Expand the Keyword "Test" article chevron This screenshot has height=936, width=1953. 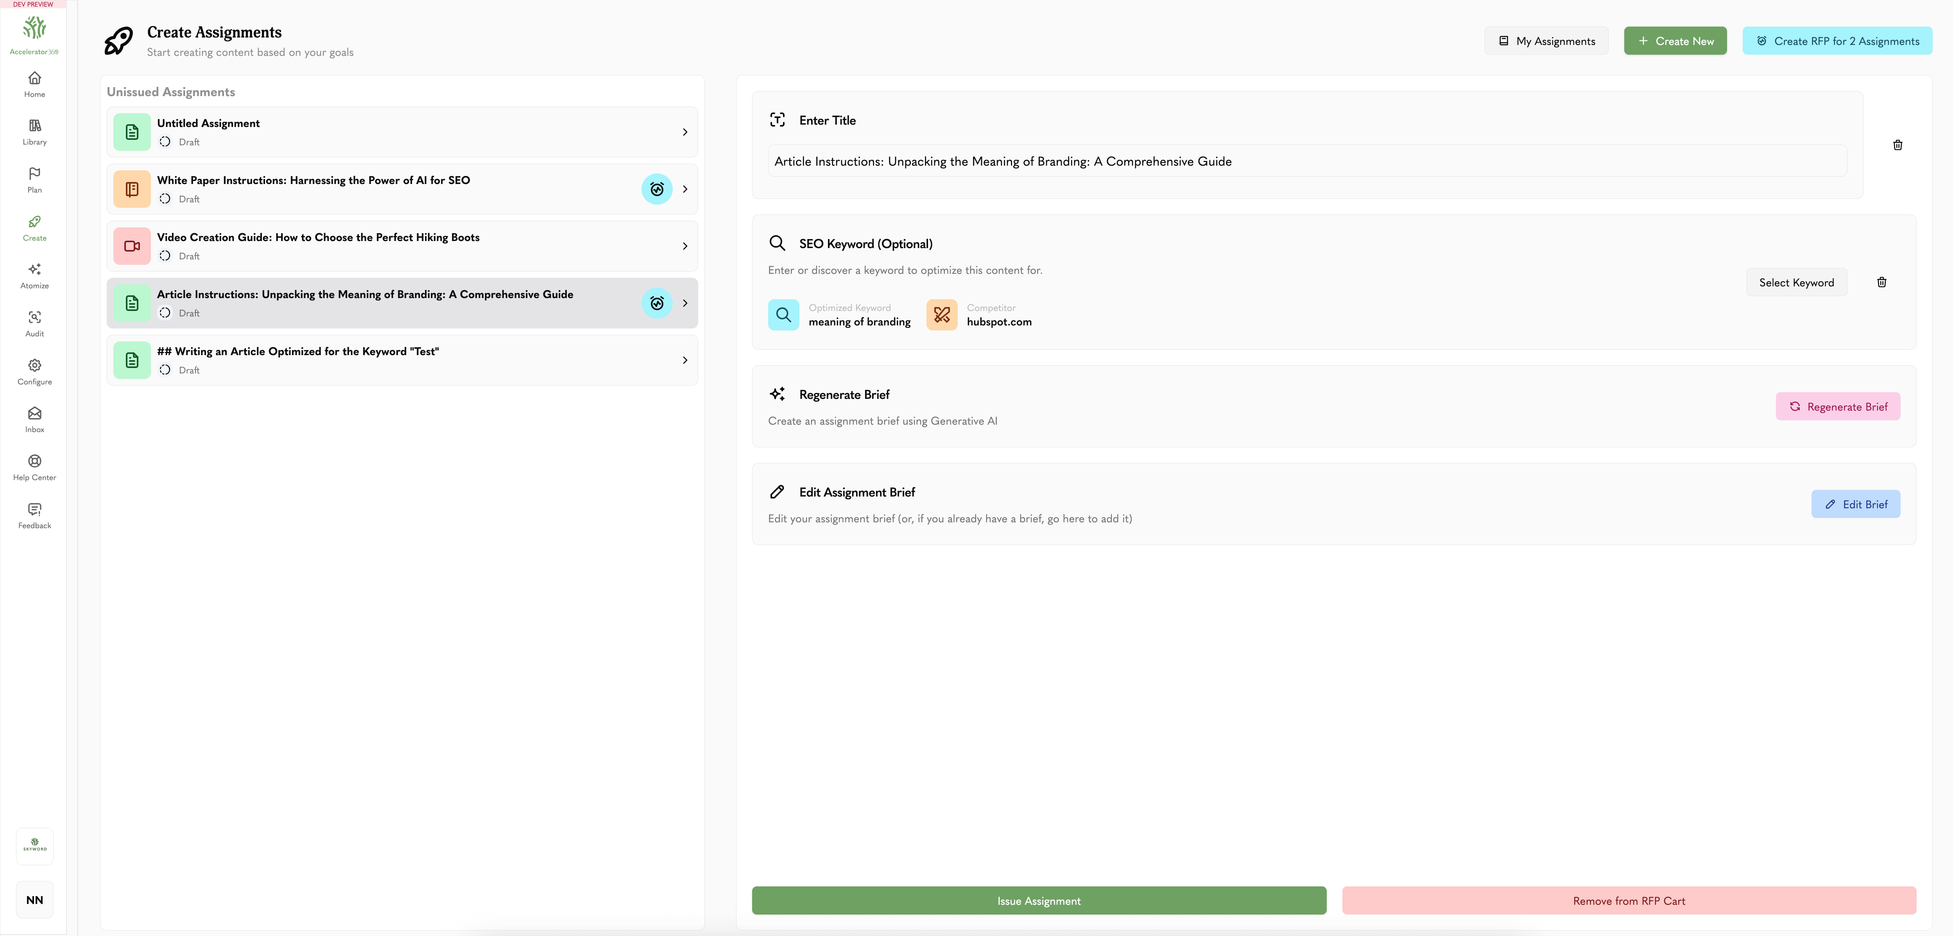(684, 360)
